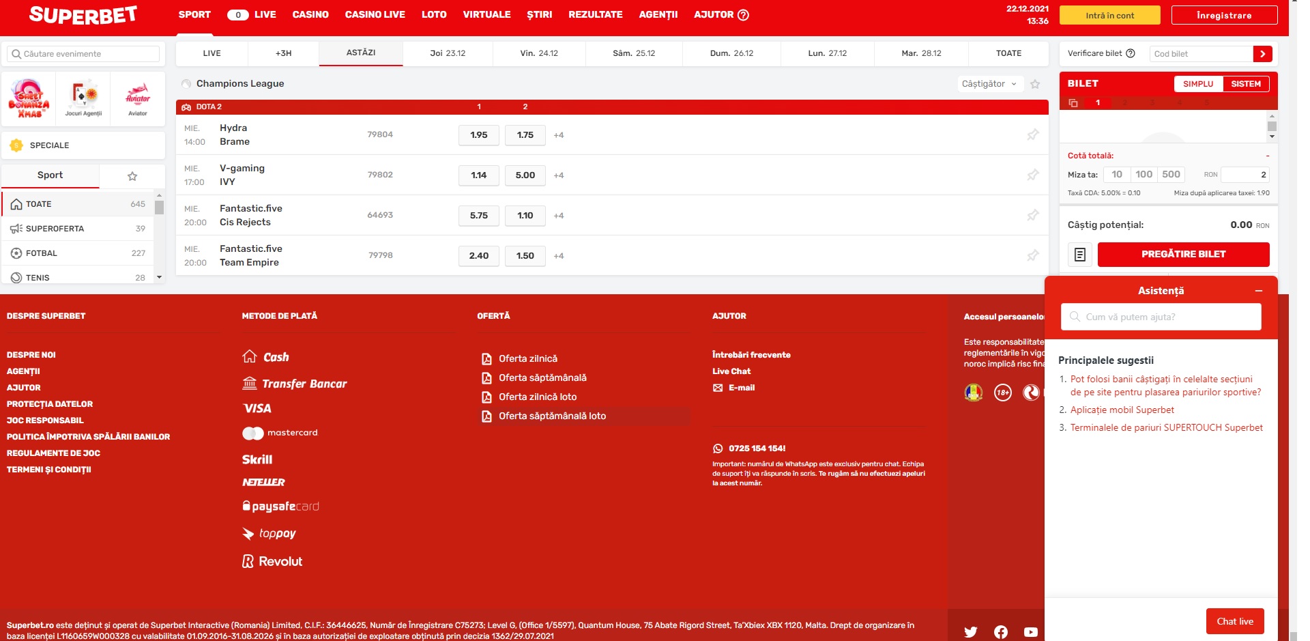Click the sport list scrollbar down arrow
The width and height of the screenshot is (1310, 641).
[x=159, y=277]
